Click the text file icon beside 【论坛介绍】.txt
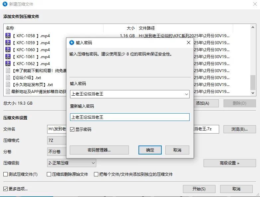Image resolution: width=260 pixels, height=197 pixels. (8, 77)
